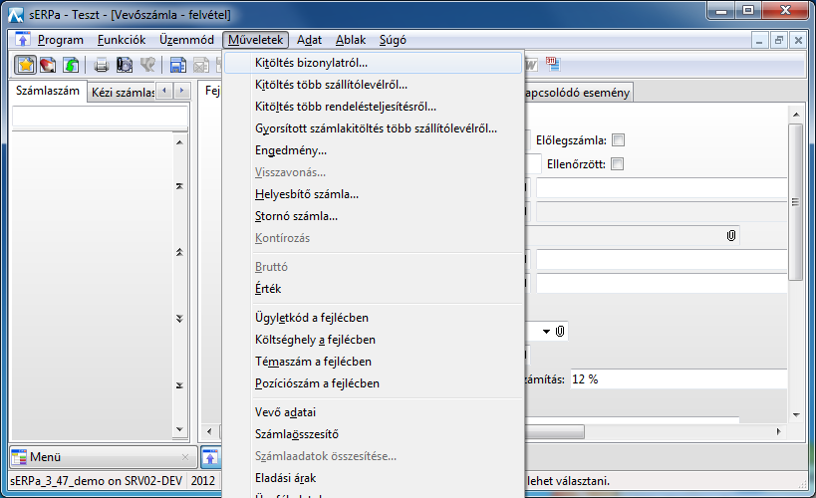Close the Menü panel with its X
The height and width of the screenshot is (498, 816).
coord(185,457)
